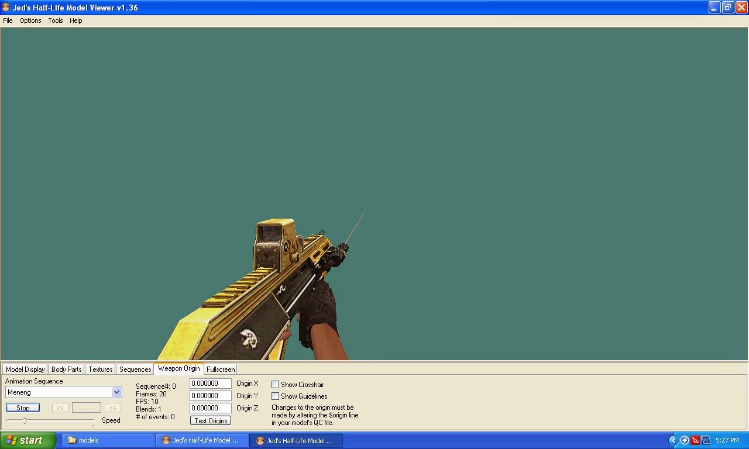
Task: Click the 'Frames: 20' text
Action: (151, 394)
